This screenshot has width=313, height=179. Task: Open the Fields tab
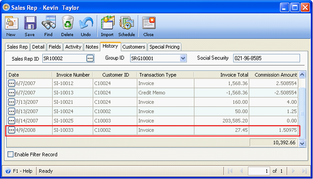pos(54,47)
